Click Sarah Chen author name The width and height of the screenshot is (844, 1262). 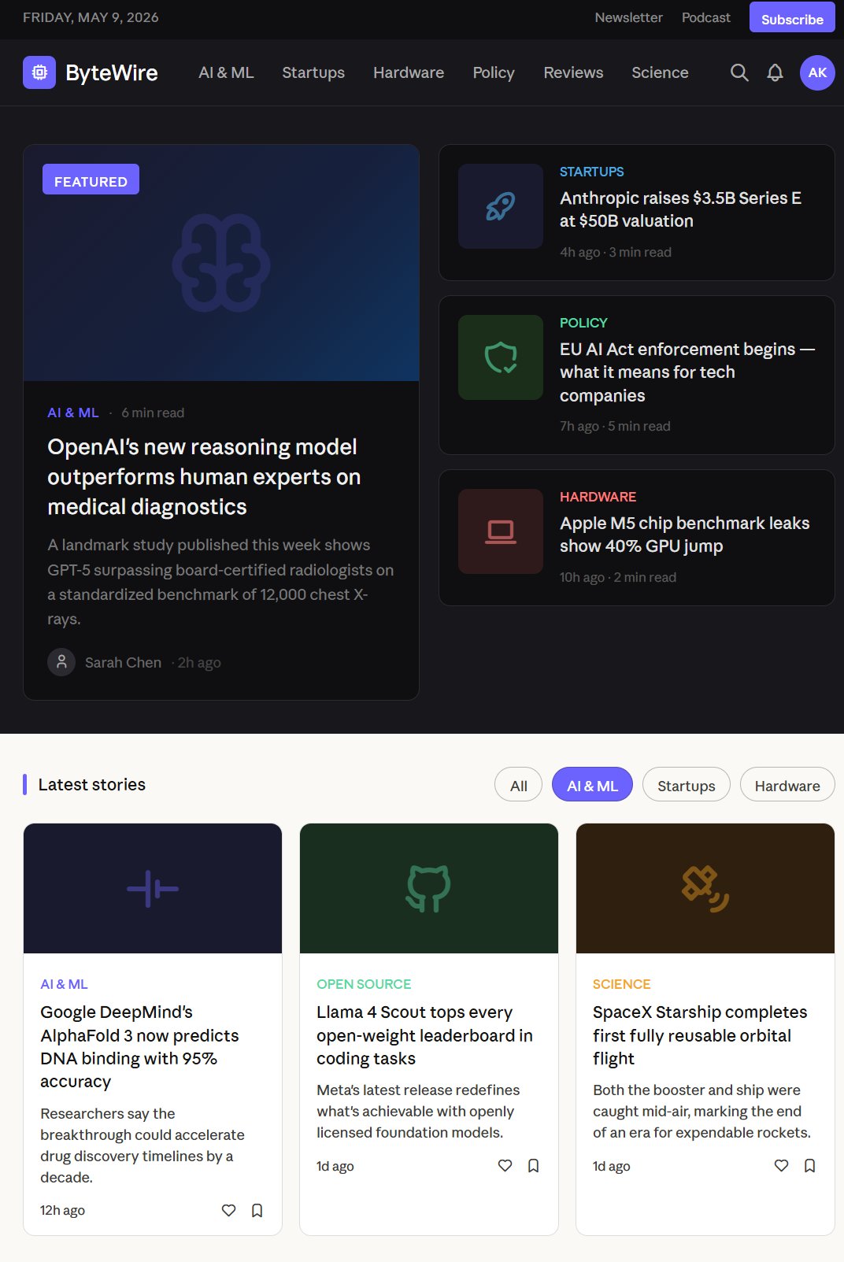click(x=123, y=663)
